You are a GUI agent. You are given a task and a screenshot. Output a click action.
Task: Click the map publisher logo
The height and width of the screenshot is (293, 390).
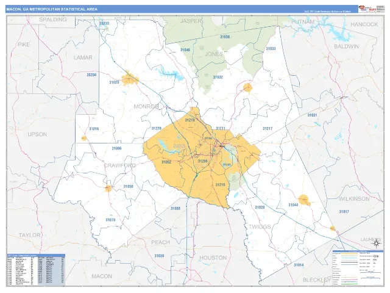(x=367, y=9)
